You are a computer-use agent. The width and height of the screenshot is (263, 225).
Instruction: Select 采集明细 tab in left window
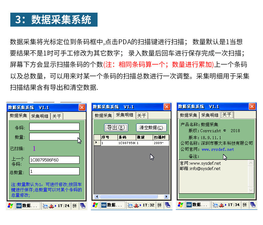tap(40, 116)
